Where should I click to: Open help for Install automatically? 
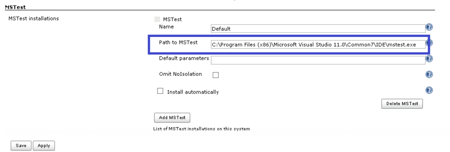click(x=429, y=90)
